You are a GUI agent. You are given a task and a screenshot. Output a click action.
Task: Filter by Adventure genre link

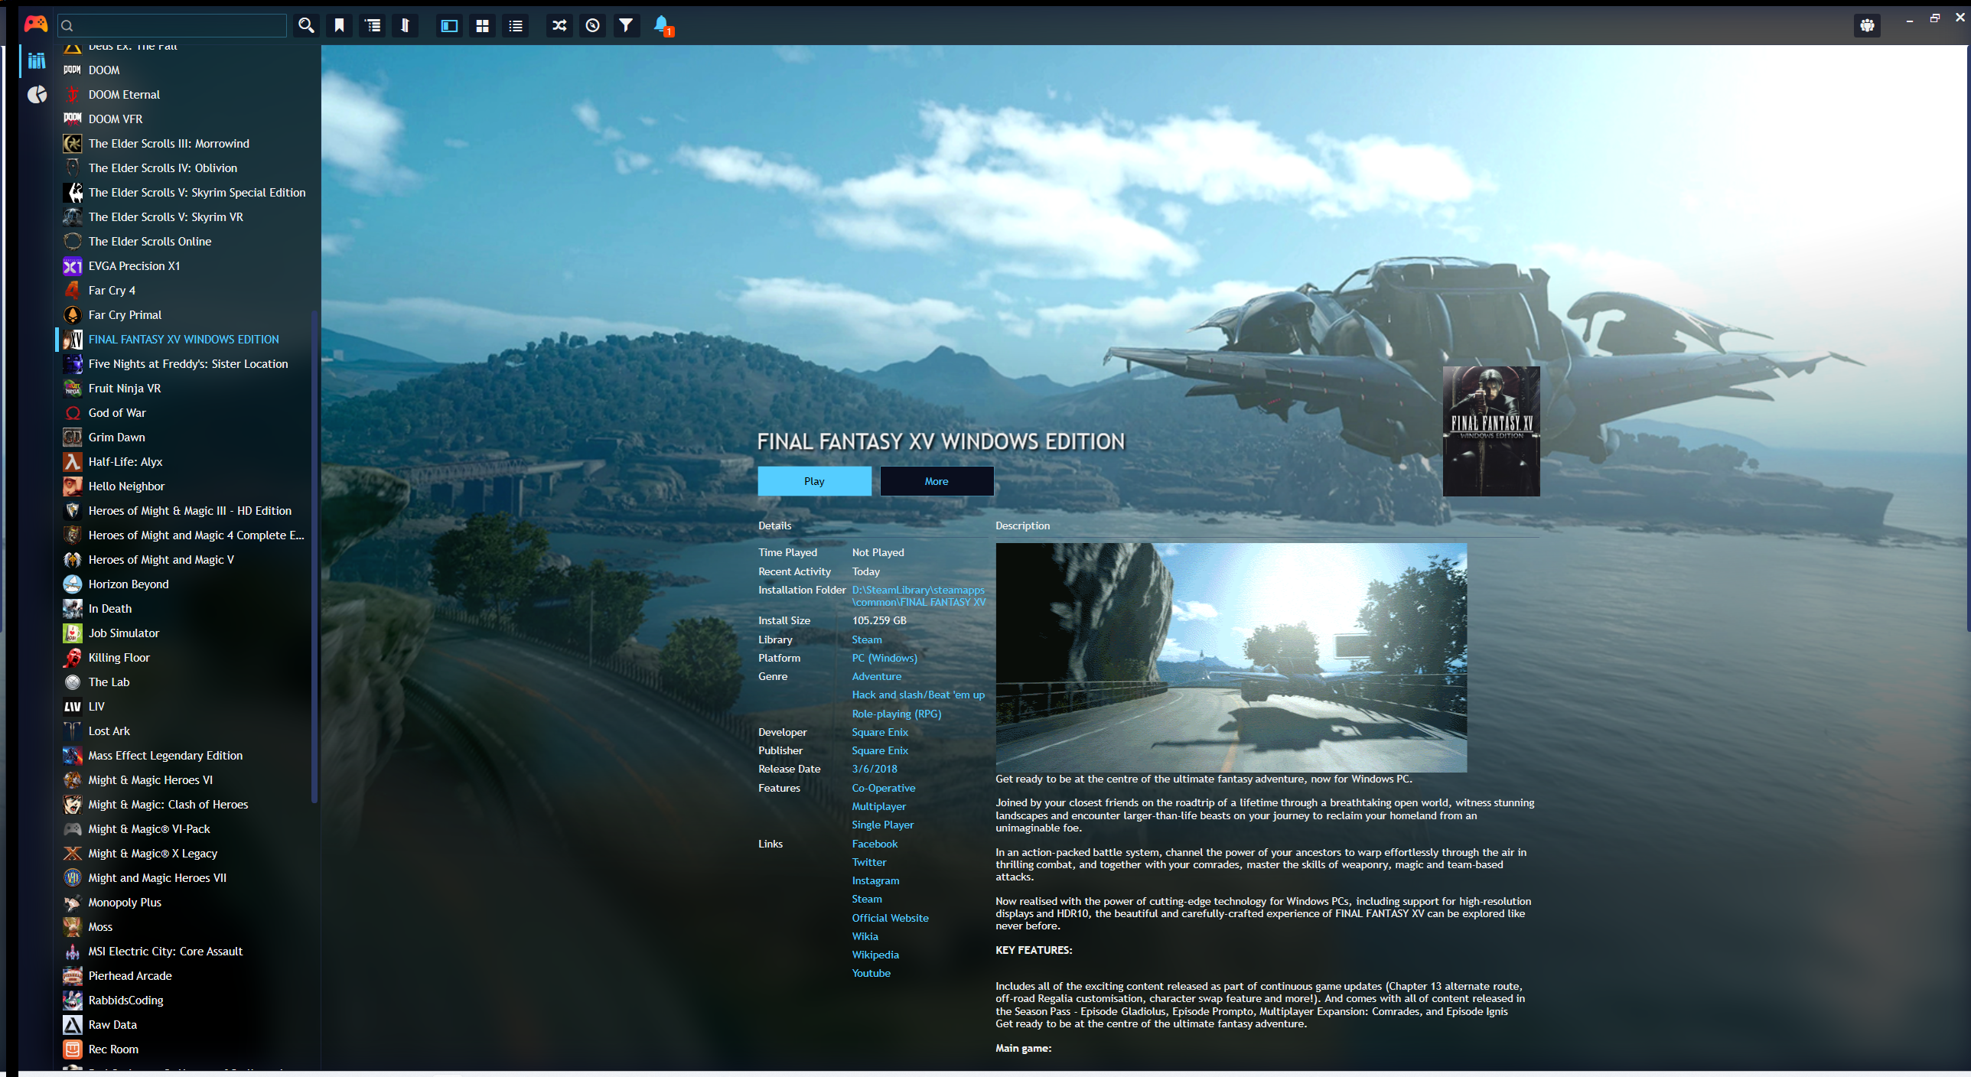pos(876,676)
